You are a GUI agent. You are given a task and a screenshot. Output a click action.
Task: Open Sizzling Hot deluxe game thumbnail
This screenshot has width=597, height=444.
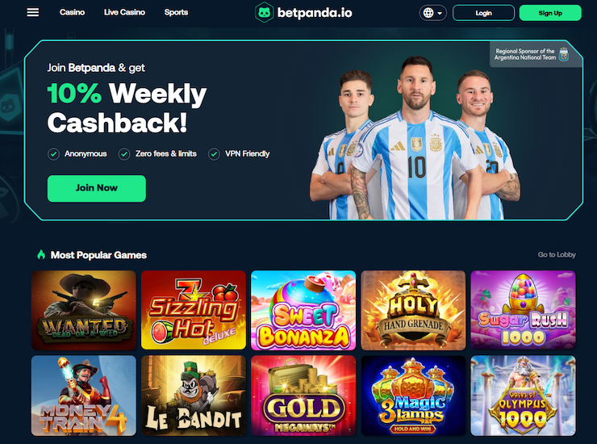pyautogui.click(x=194, y=310)
